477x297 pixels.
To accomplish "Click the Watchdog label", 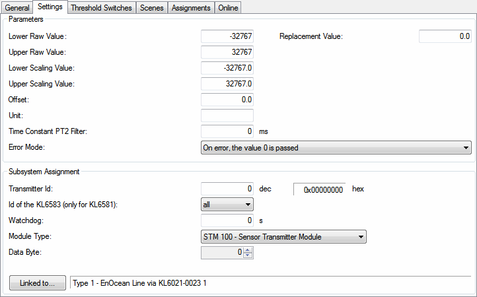I will [26, 220].
